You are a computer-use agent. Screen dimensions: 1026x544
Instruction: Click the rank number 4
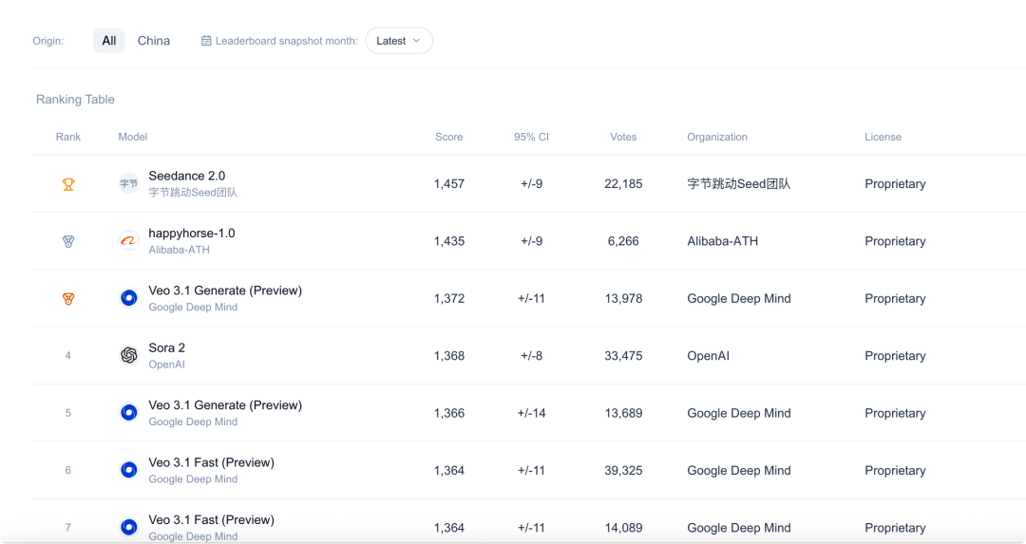(x=68, y=356)
